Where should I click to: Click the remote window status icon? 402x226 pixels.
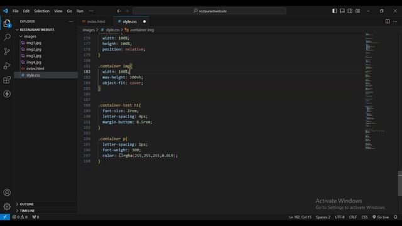(5, 217)
